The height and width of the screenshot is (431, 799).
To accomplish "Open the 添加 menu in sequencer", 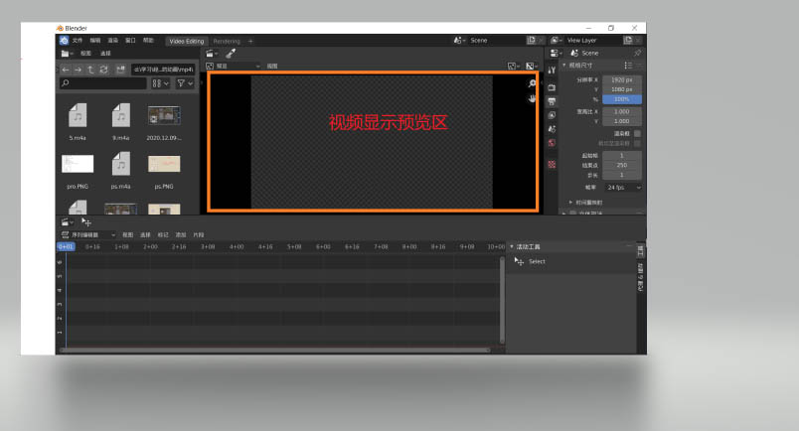I will coord(181,234).
